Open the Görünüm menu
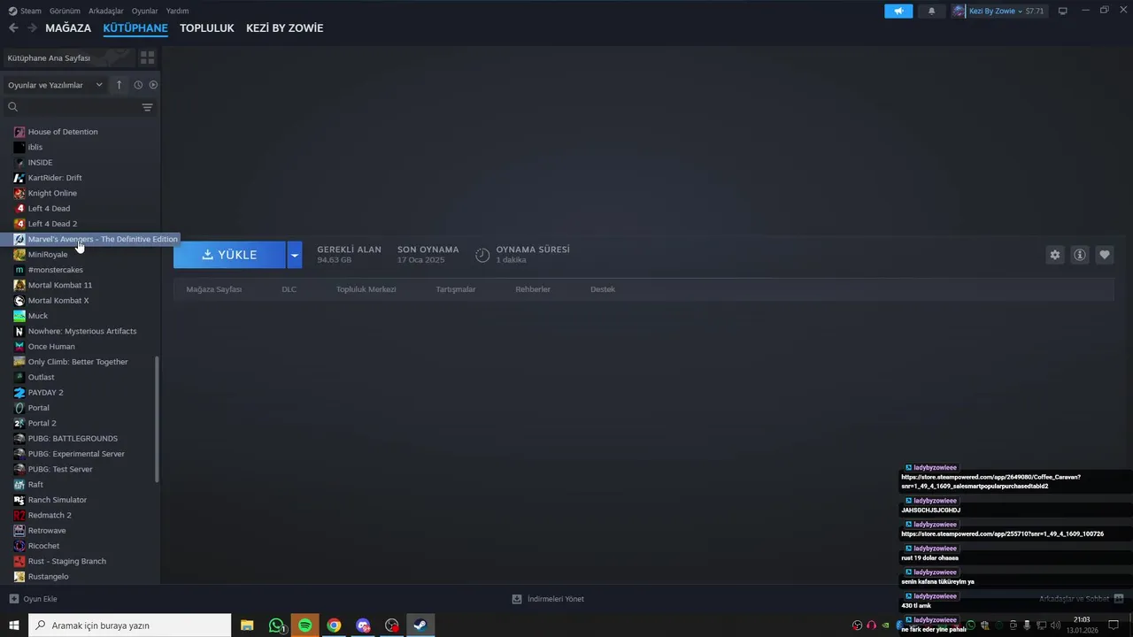This screenshot has width=1133, height=637. point(65,11)
